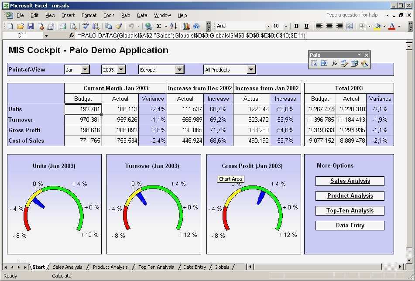Click the Data Entry button
The image size is (415, 281).
349,225
